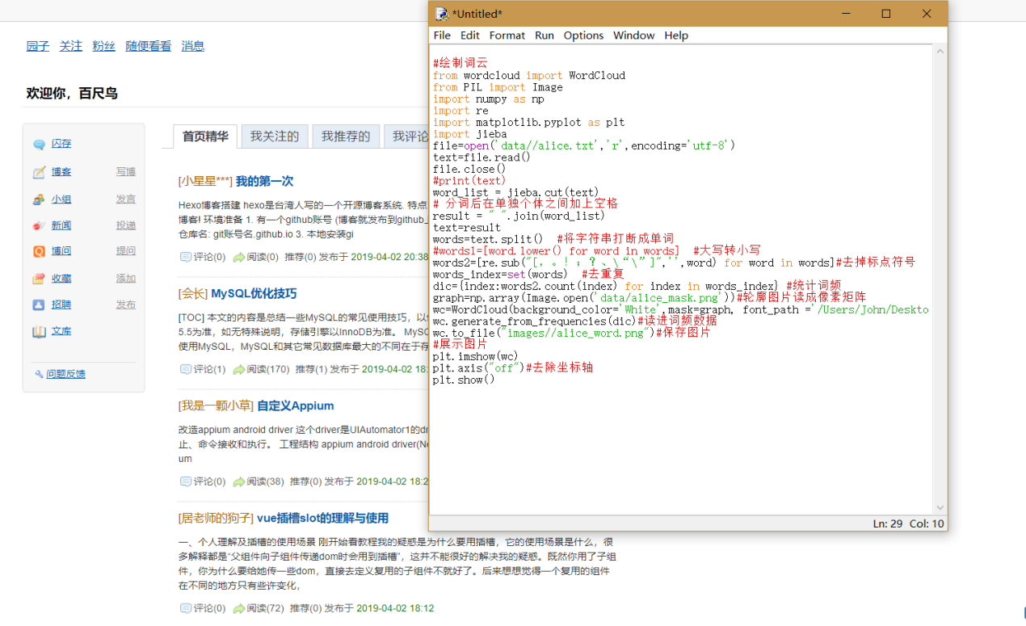The image size is (1026, 626).
Task: Open the Help menu in IDLE
Action: coord(676,36)
